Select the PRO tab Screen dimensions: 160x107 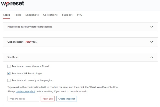coord(79,15)
